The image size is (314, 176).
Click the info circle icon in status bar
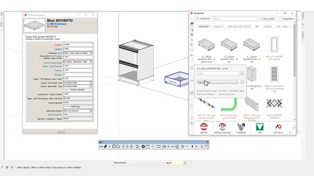[x=7, y=167]
